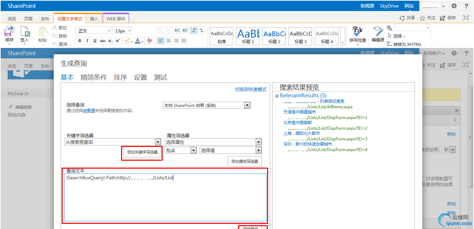
Task: Click the settings gear in top bar
Action: coord(454,6)
